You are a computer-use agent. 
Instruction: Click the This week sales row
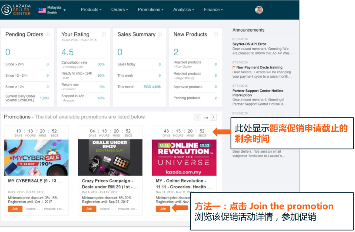[139, 75]
